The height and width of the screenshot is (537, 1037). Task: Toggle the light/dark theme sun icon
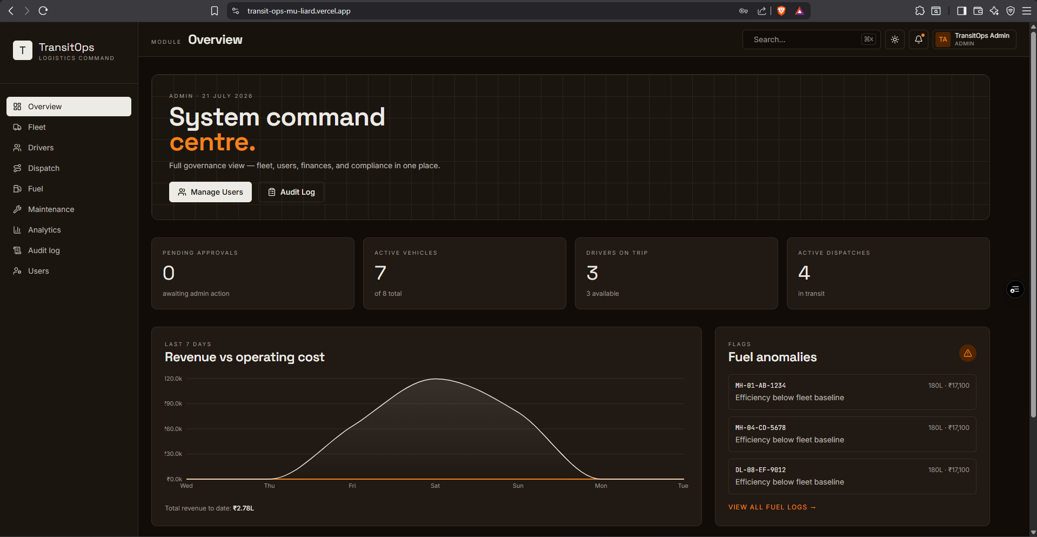click(895, 39)
